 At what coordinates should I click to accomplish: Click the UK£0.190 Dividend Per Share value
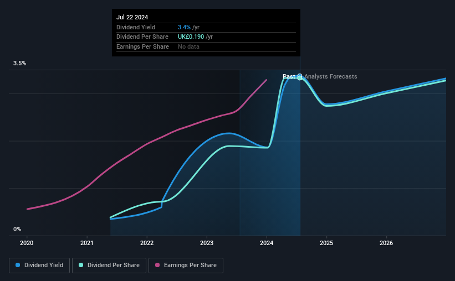pyautogui.click(x=191, y=37)
